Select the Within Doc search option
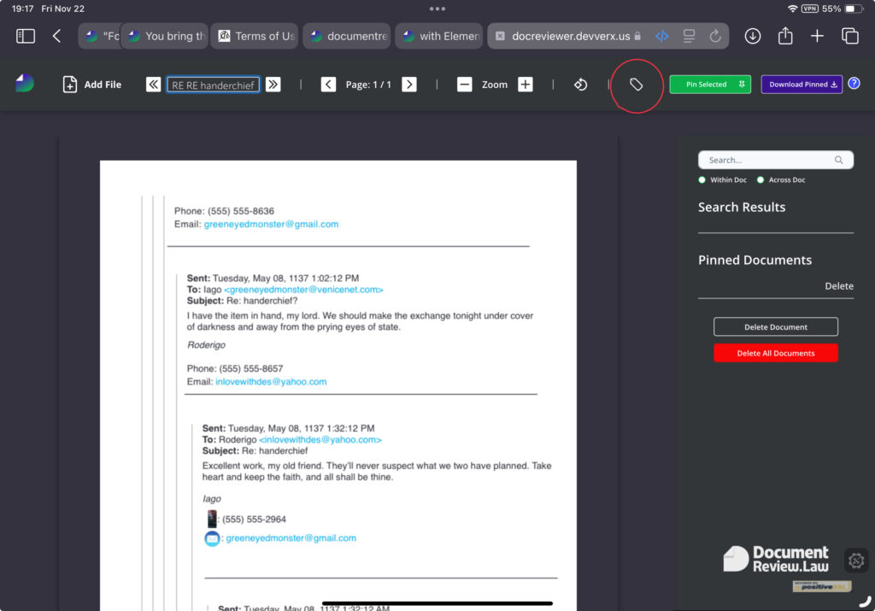 point(702,180)
